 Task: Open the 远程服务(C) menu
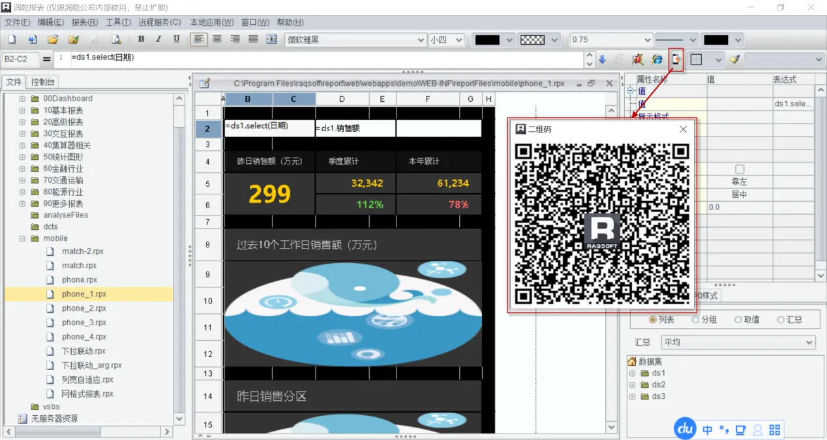160,22
